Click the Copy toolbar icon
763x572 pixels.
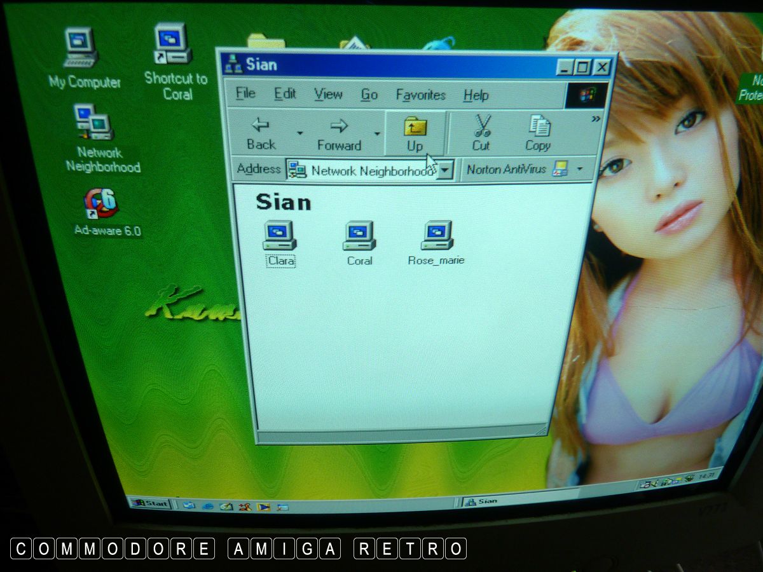(539, 133)
